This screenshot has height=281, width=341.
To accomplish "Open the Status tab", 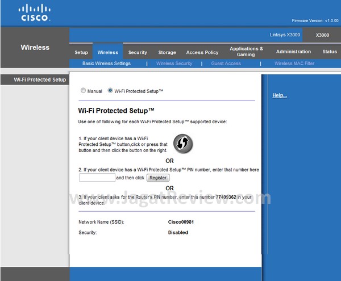I will 329,52.
